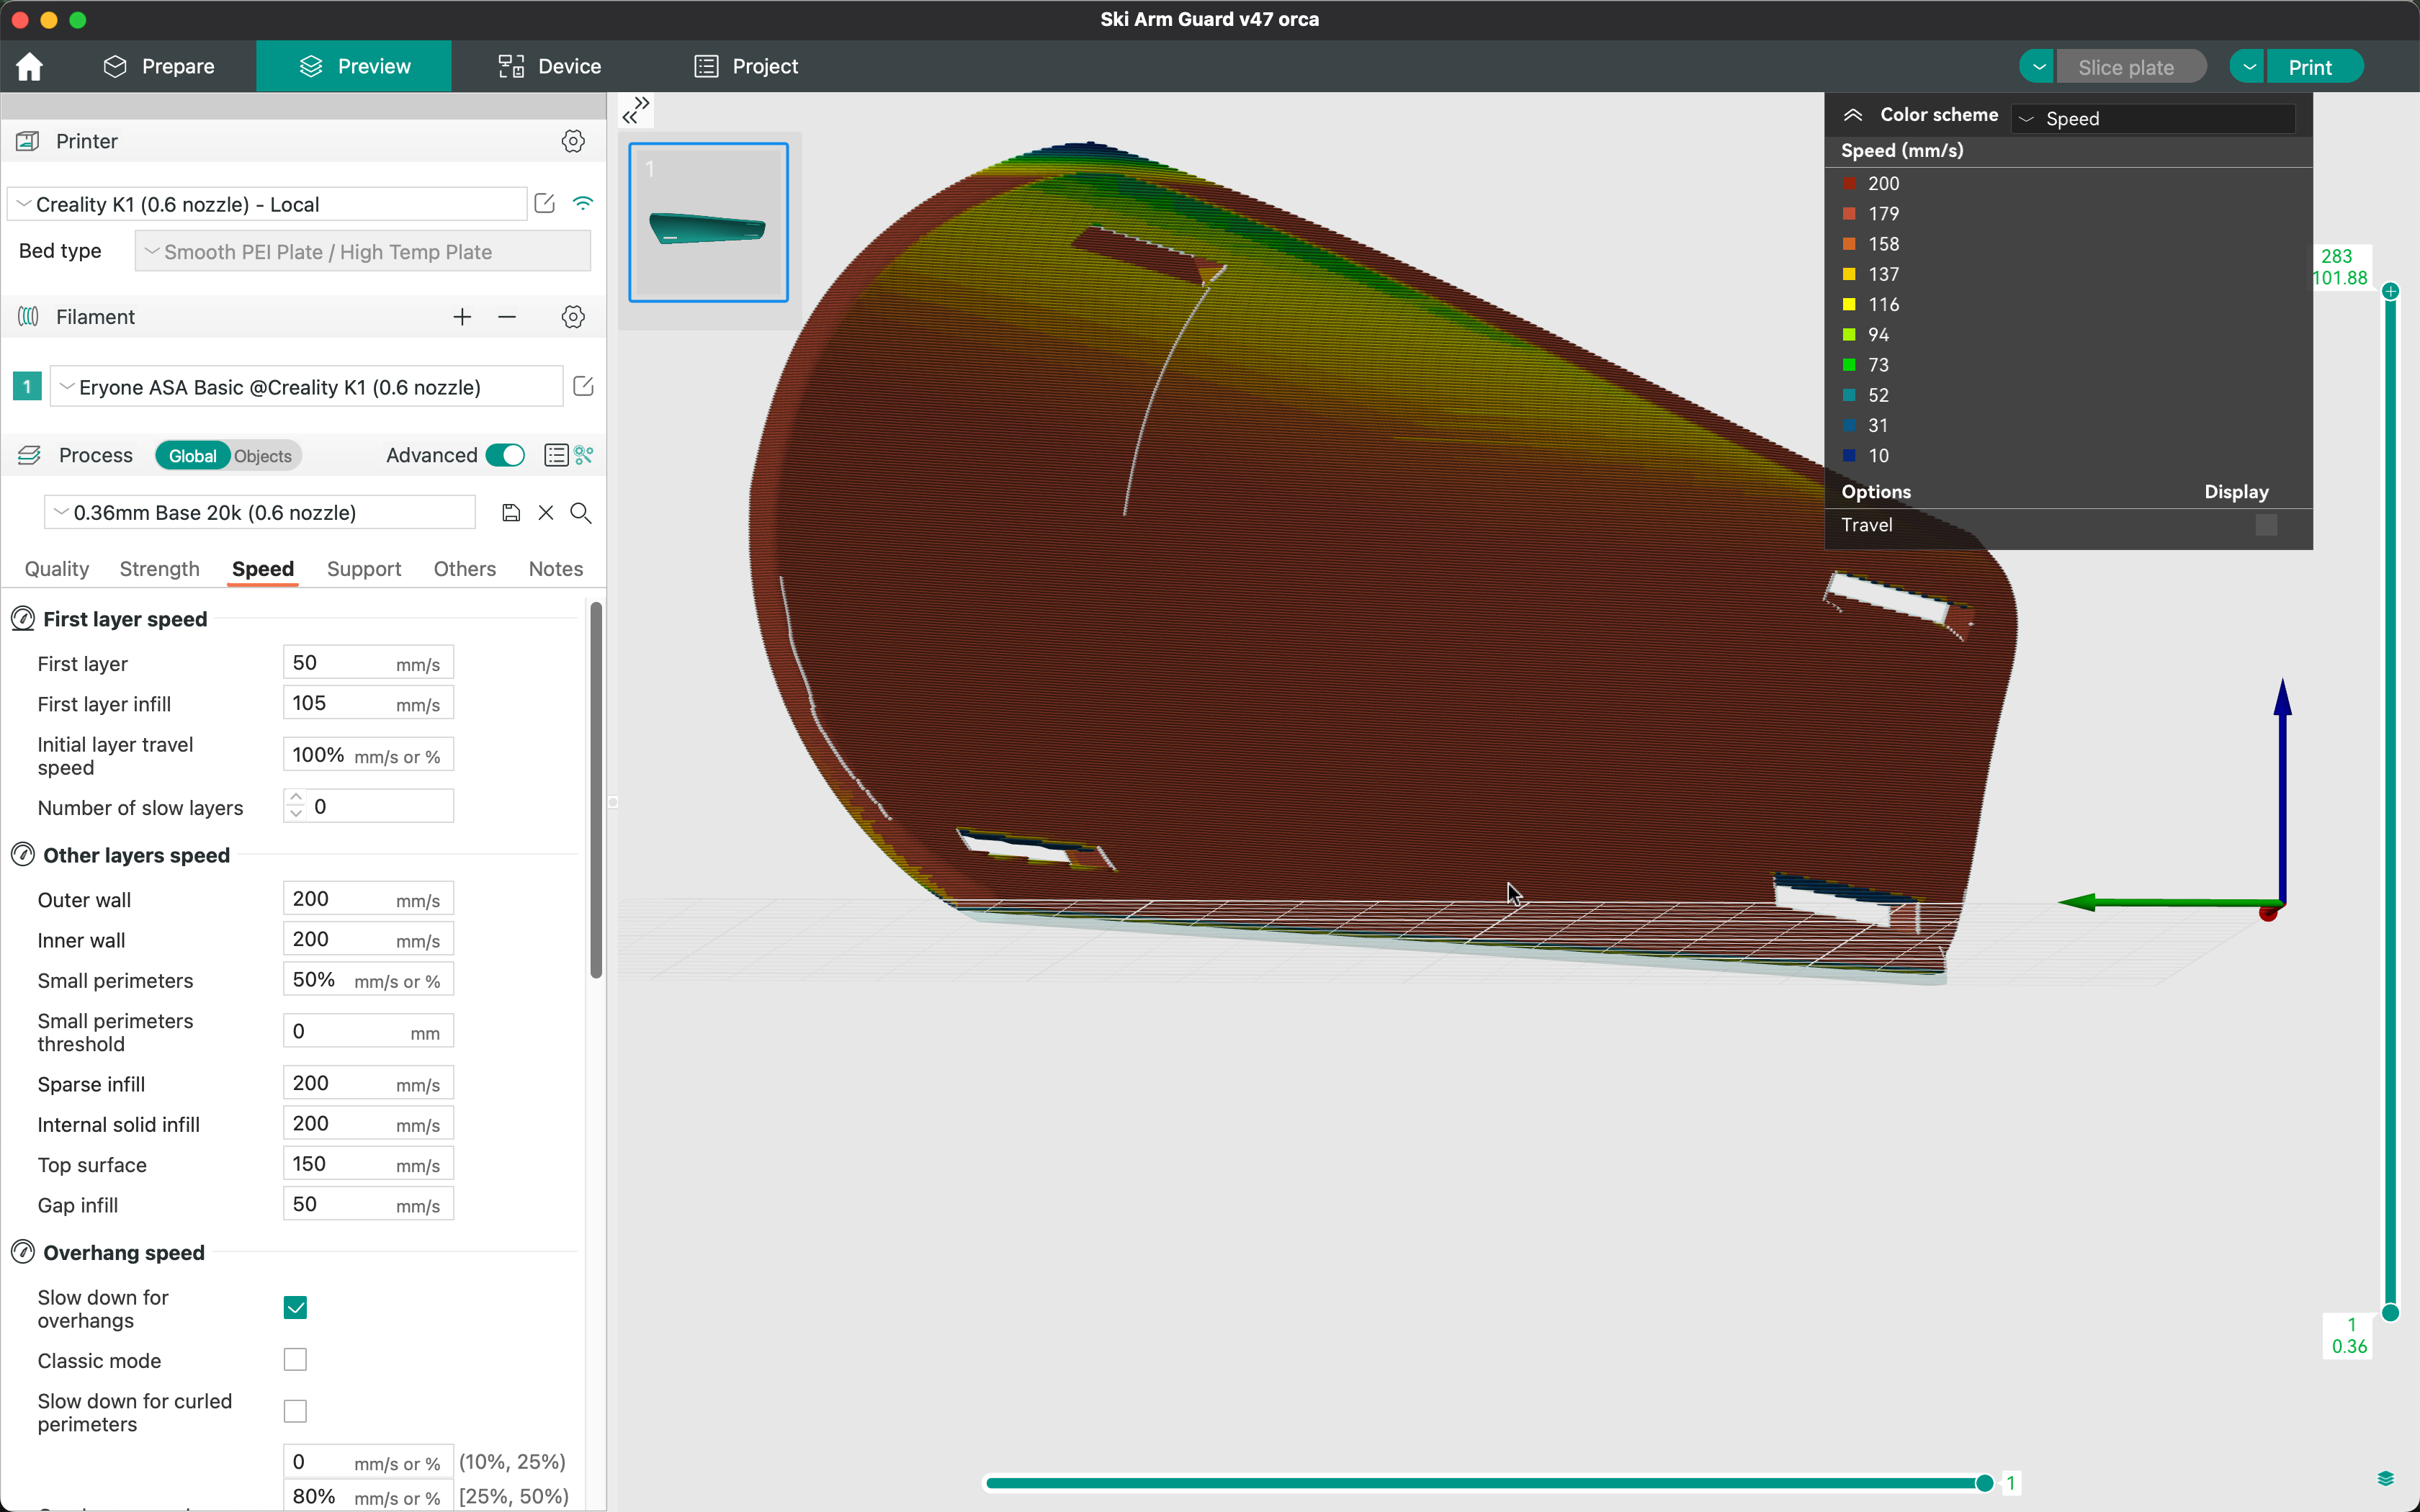
Task: Save the process preset
Action: point(511,513)
